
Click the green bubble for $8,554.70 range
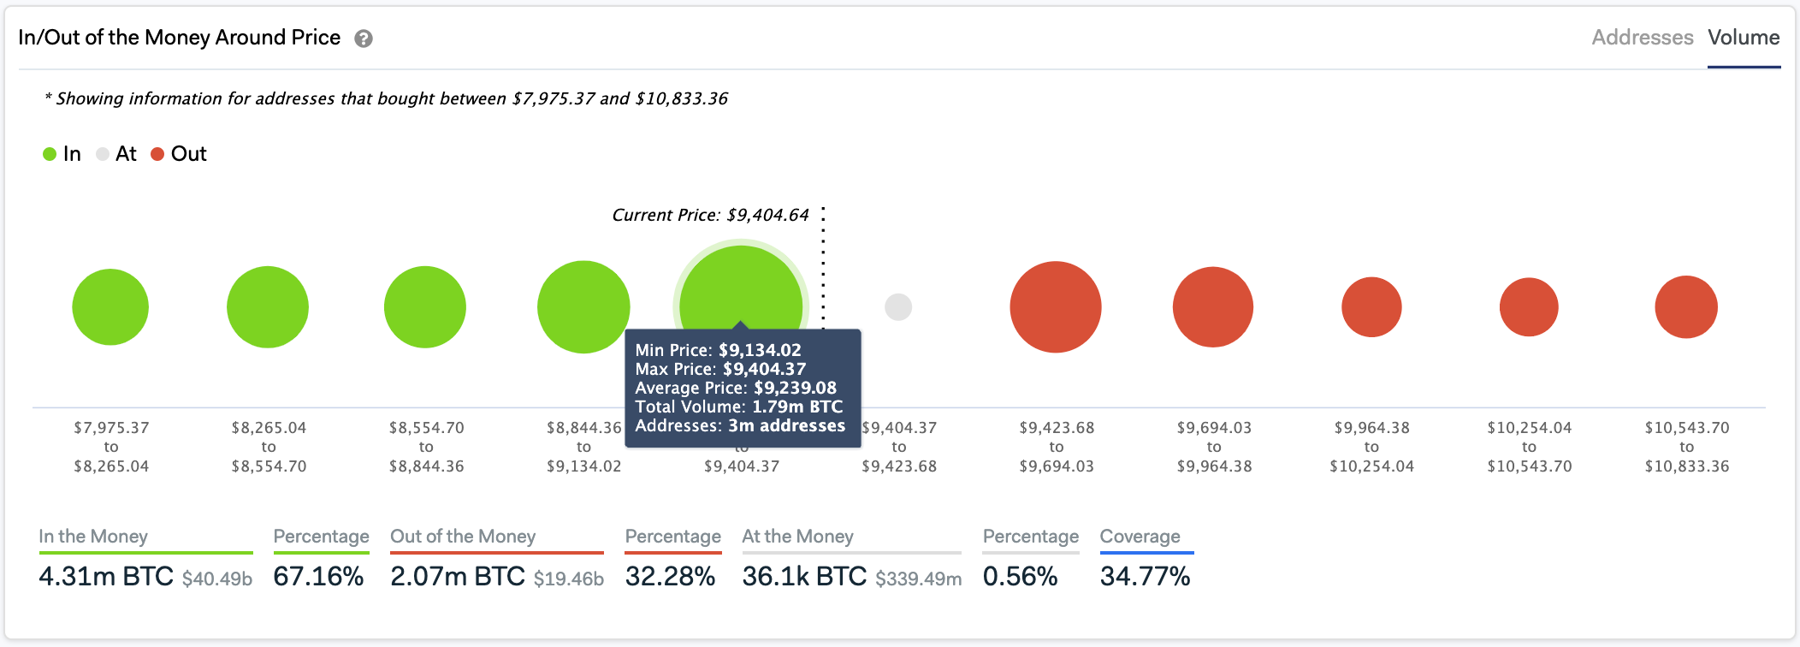[425, 306]
